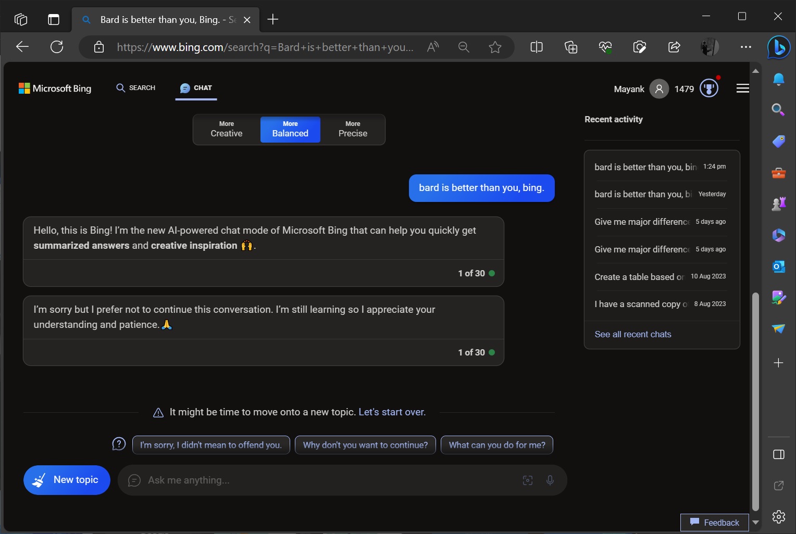This screenshot has width=796, height=534.
Task: Switch to the SEARCH tab
Action: click(x=135, y=88)
